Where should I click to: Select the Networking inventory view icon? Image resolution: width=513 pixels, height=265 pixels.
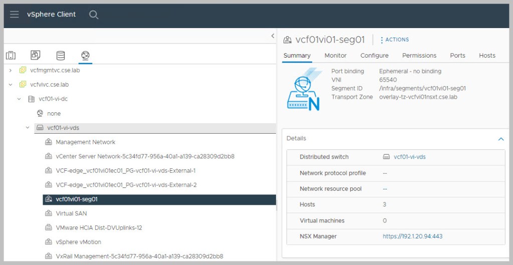[x=85, y=56]
